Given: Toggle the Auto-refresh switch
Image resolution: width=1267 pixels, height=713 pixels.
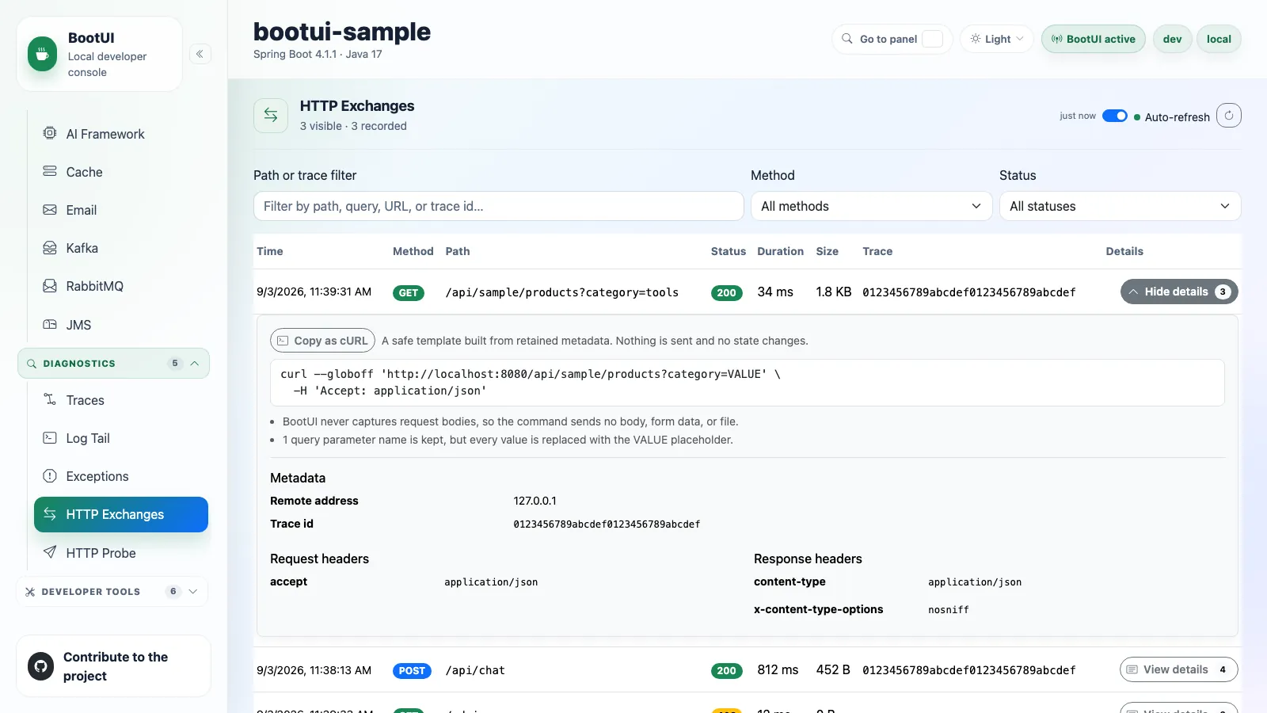Looking at the screenshot, I should 1115,116.
